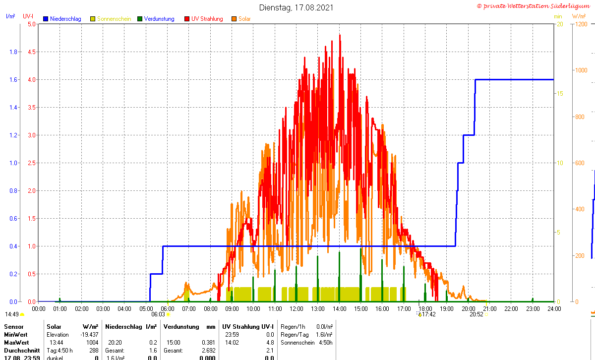Screen dimensions: 595x360
Task: Click the chart title Dienstag, 17.08.2021
Action: [297, 7]
